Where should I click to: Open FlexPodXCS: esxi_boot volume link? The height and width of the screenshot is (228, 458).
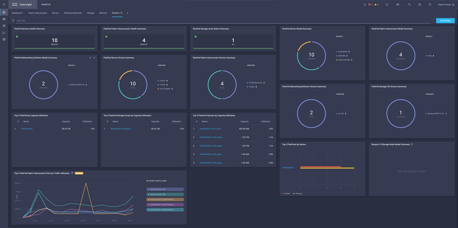click(210, 129)
